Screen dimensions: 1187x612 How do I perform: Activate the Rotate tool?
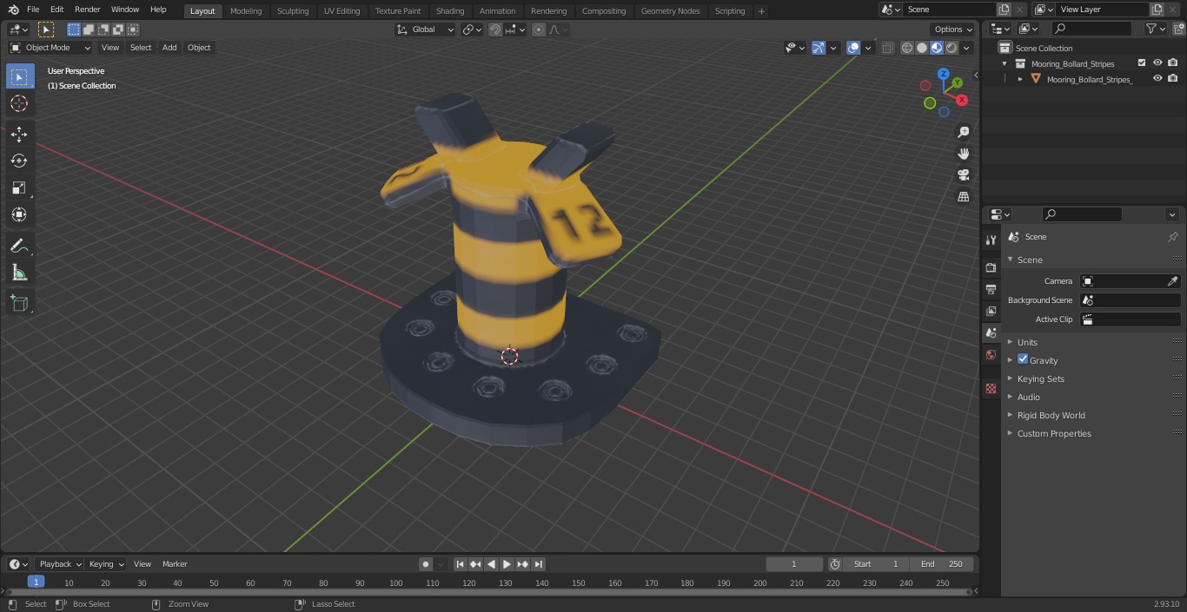19,161
